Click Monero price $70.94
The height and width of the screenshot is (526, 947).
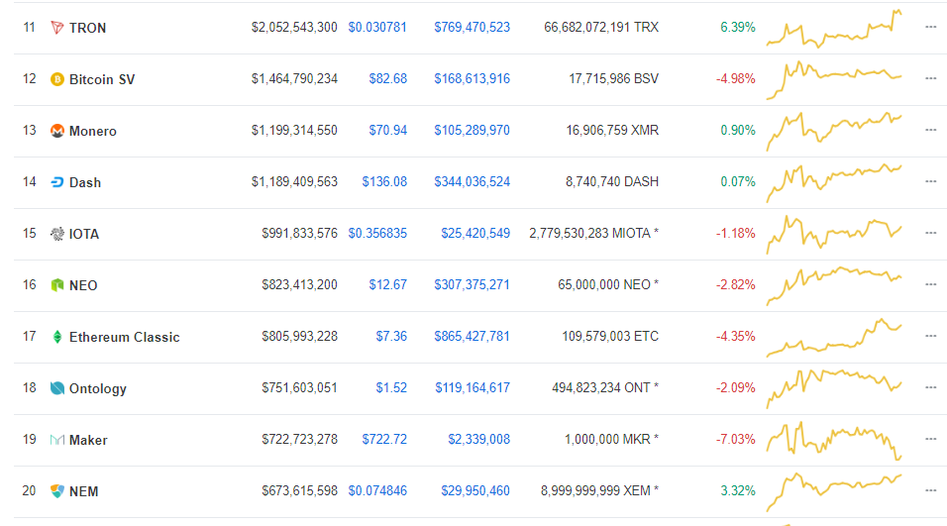(x=387, y=130)
